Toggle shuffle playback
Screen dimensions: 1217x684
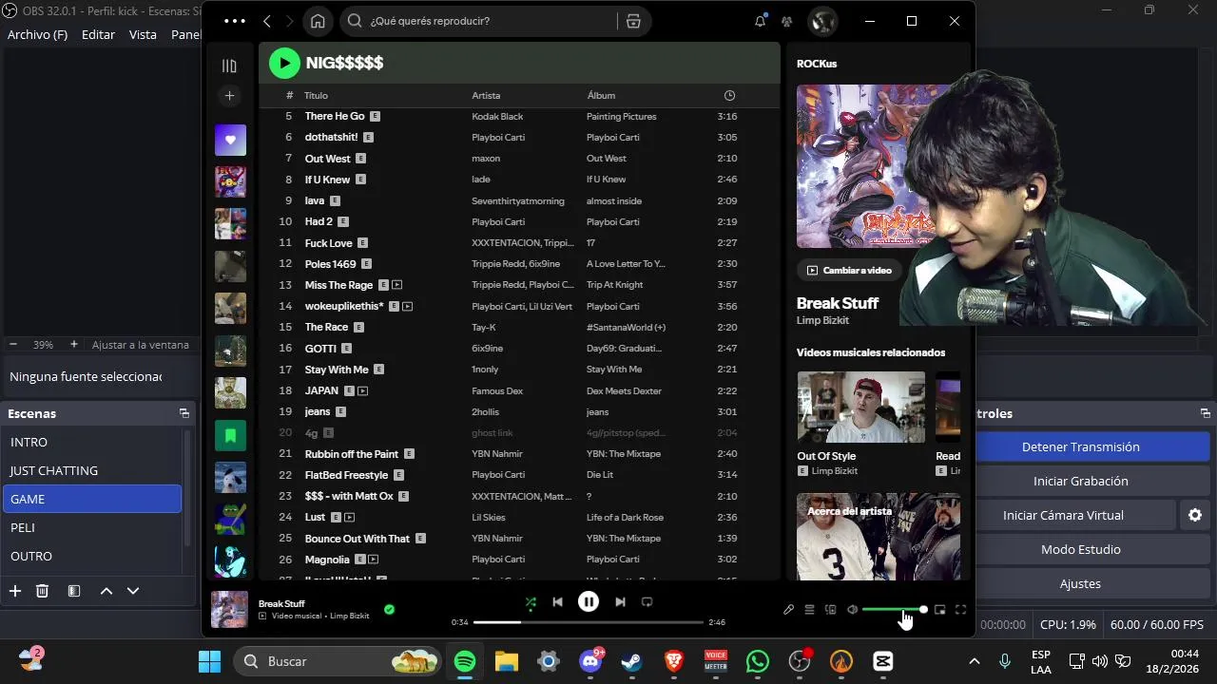531,601
